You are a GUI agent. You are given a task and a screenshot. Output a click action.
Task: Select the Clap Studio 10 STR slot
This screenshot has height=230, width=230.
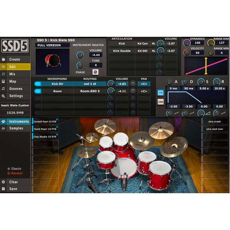[45, 137]
